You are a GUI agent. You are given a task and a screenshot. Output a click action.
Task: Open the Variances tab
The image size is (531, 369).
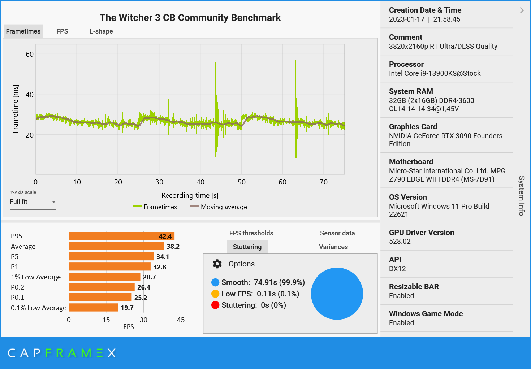click(333, 247)
